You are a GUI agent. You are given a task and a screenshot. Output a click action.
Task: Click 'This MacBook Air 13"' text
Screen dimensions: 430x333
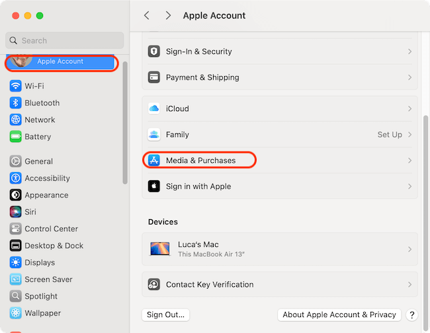click(x=211, y=254)
